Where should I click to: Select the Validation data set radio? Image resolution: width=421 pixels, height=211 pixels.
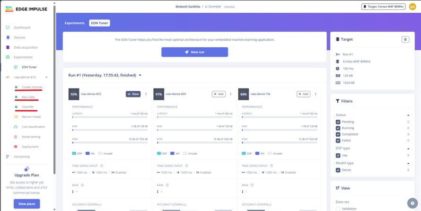pyautogui.click(x=338, y=209)
